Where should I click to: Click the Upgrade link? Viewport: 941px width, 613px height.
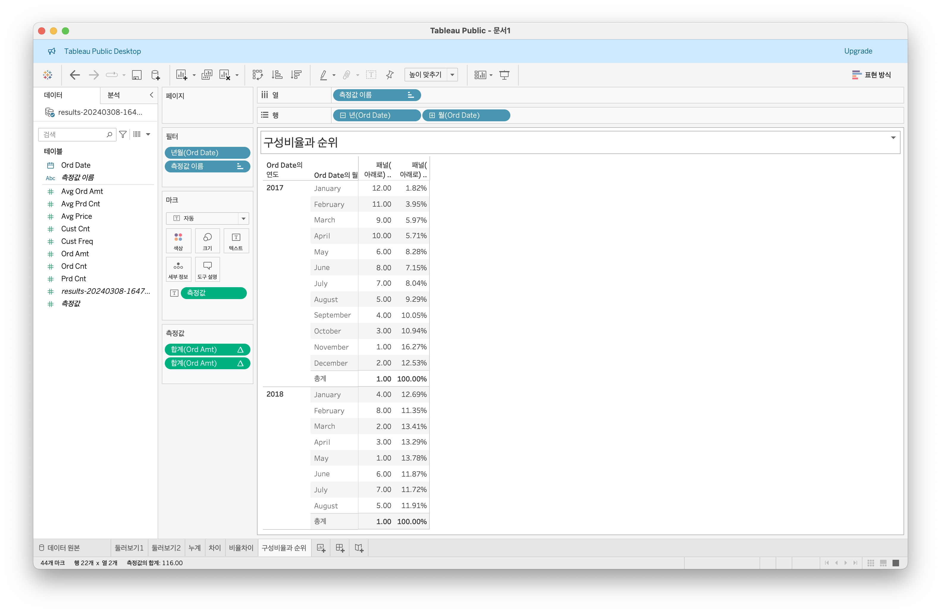click(857, 51)
